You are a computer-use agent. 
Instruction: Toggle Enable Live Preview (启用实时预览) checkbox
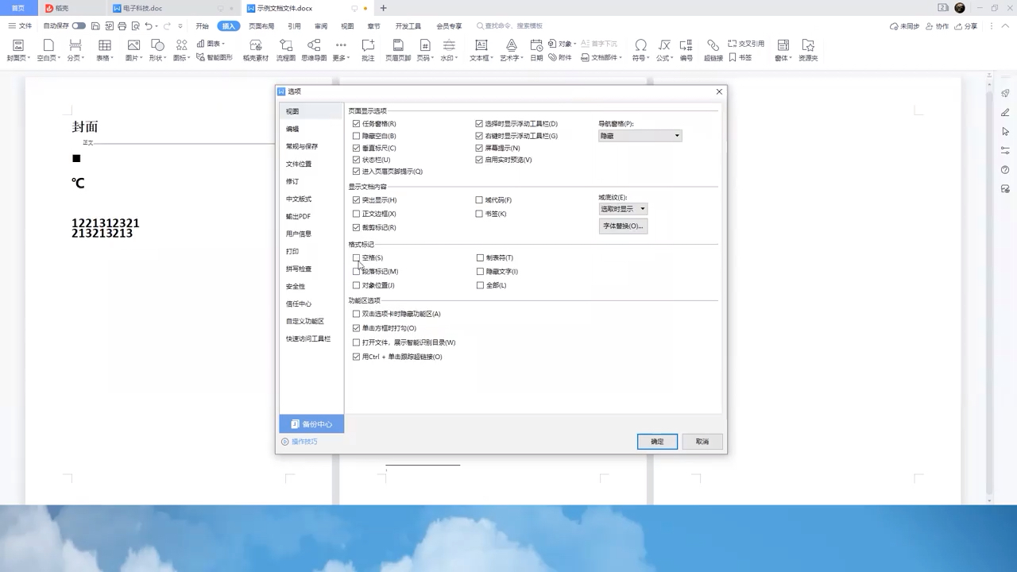(479, 160)
